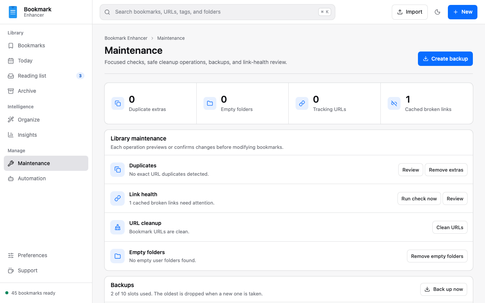Click Remove extras
The image size is (485, 303).
[x=446, y=170]
